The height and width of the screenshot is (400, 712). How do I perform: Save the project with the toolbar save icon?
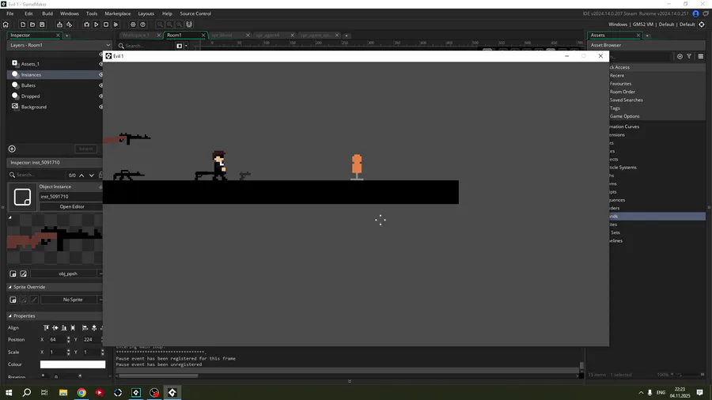coord(42,25)
